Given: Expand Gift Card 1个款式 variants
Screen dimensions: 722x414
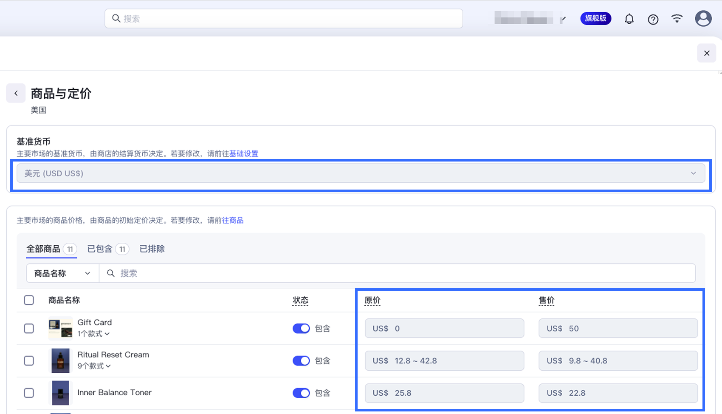Looking at the screenshot, I should click(x=93, y=334).
